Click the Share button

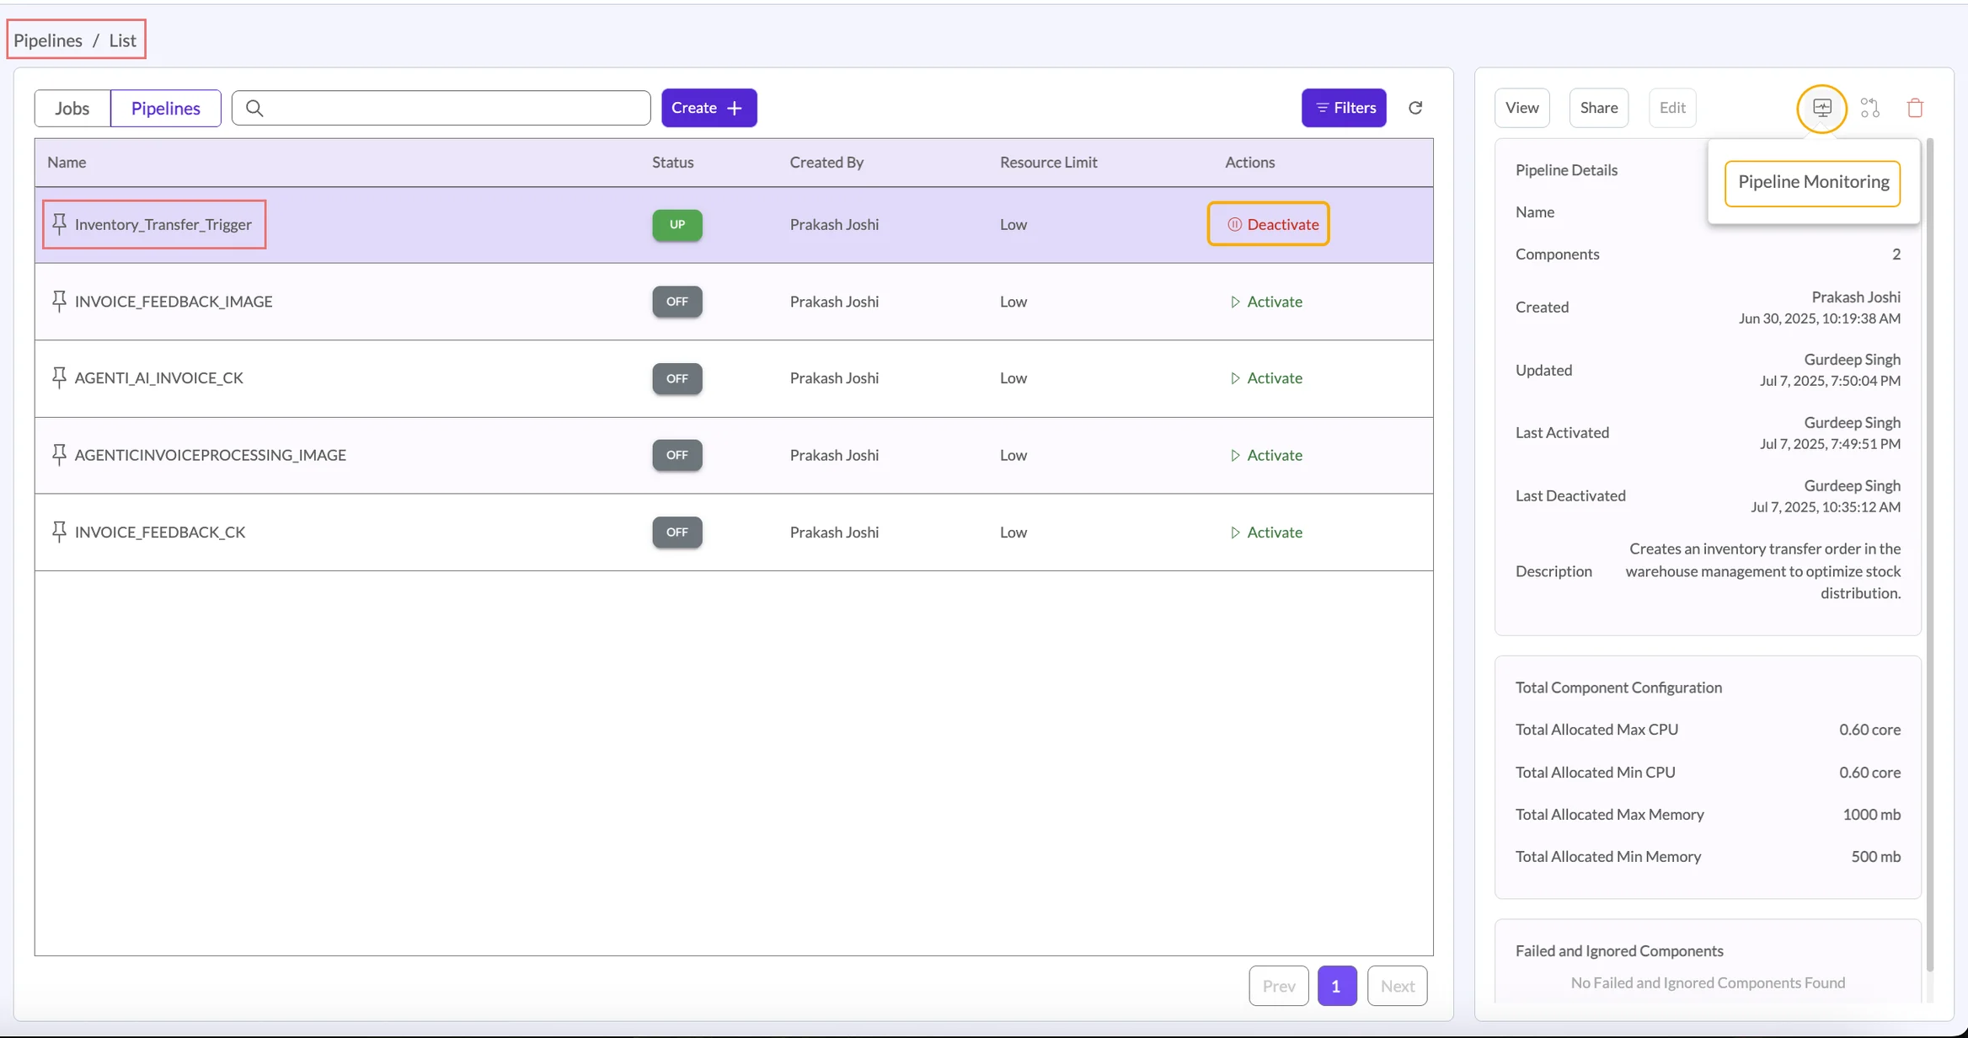(x=1598, y=108)
